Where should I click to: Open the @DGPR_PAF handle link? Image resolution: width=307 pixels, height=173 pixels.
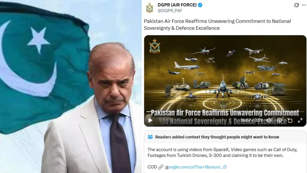pyautogui.click(x=170, y=11)
